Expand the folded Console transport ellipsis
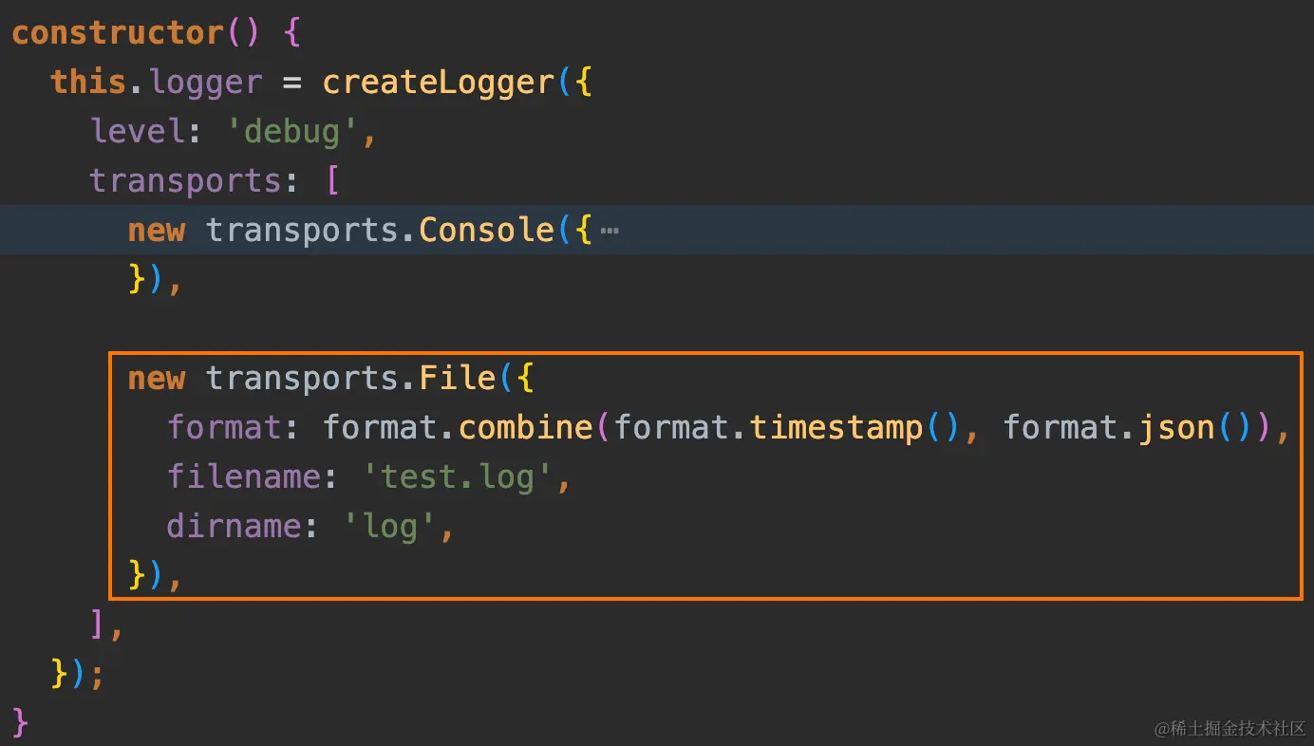1314x746 pixels. click(610, 231)
